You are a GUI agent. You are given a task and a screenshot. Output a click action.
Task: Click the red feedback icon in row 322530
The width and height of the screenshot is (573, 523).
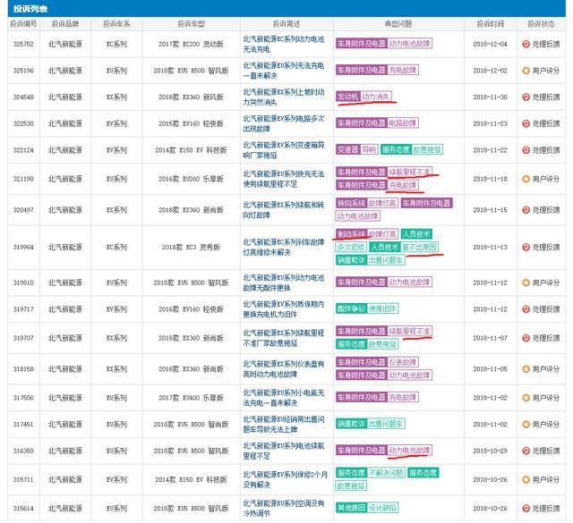pyautogui.click(x=526, y=123)
